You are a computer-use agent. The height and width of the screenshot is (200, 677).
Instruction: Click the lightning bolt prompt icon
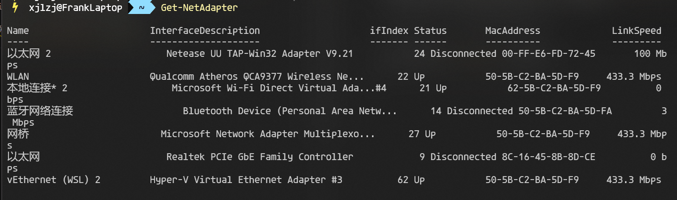[x=15, y=8]
